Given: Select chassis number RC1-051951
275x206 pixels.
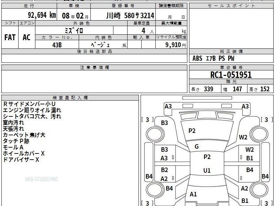Looking at the screenshot, I should (x=231, y=75).
